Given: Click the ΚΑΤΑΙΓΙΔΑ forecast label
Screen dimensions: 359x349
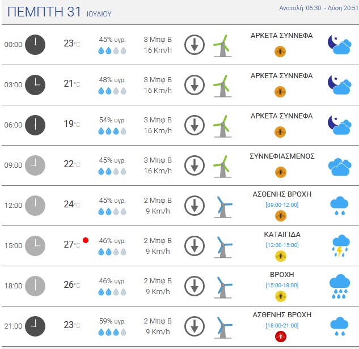Looking at the screenshot, I should click(282, 235).
